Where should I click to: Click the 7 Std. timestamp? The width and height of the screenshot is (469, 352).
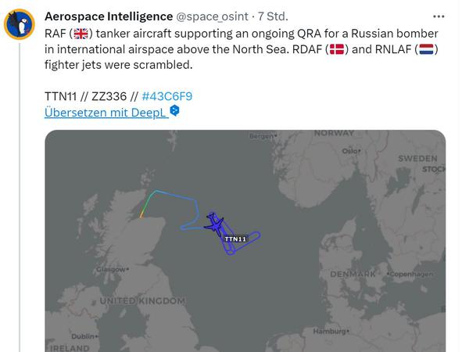click(273, 16)
